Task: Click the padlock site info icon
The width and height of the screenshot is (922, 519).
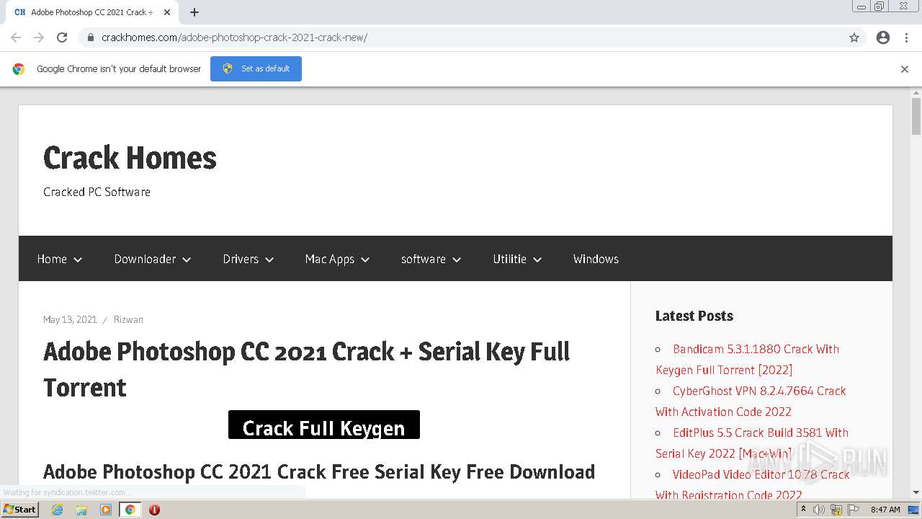Action: click(x=90, y=37)
